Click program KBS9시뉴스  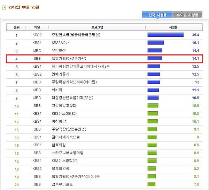(61, 43)
